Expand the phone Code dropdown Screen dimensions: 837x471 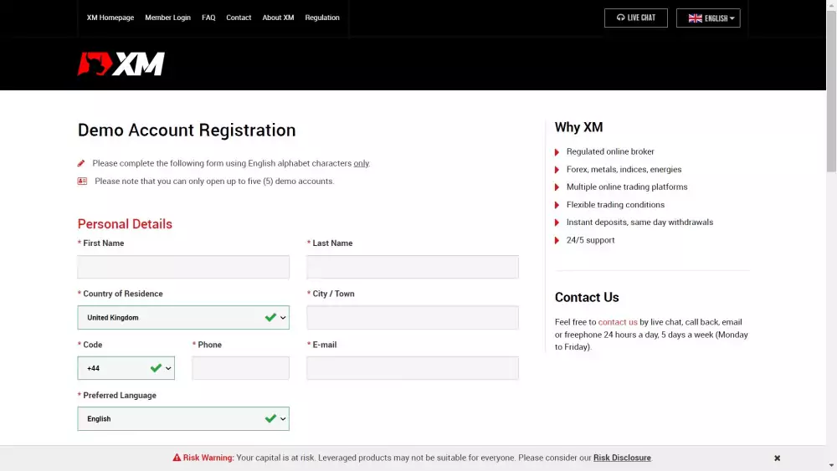pyautogui.click(x=126, y=368)
